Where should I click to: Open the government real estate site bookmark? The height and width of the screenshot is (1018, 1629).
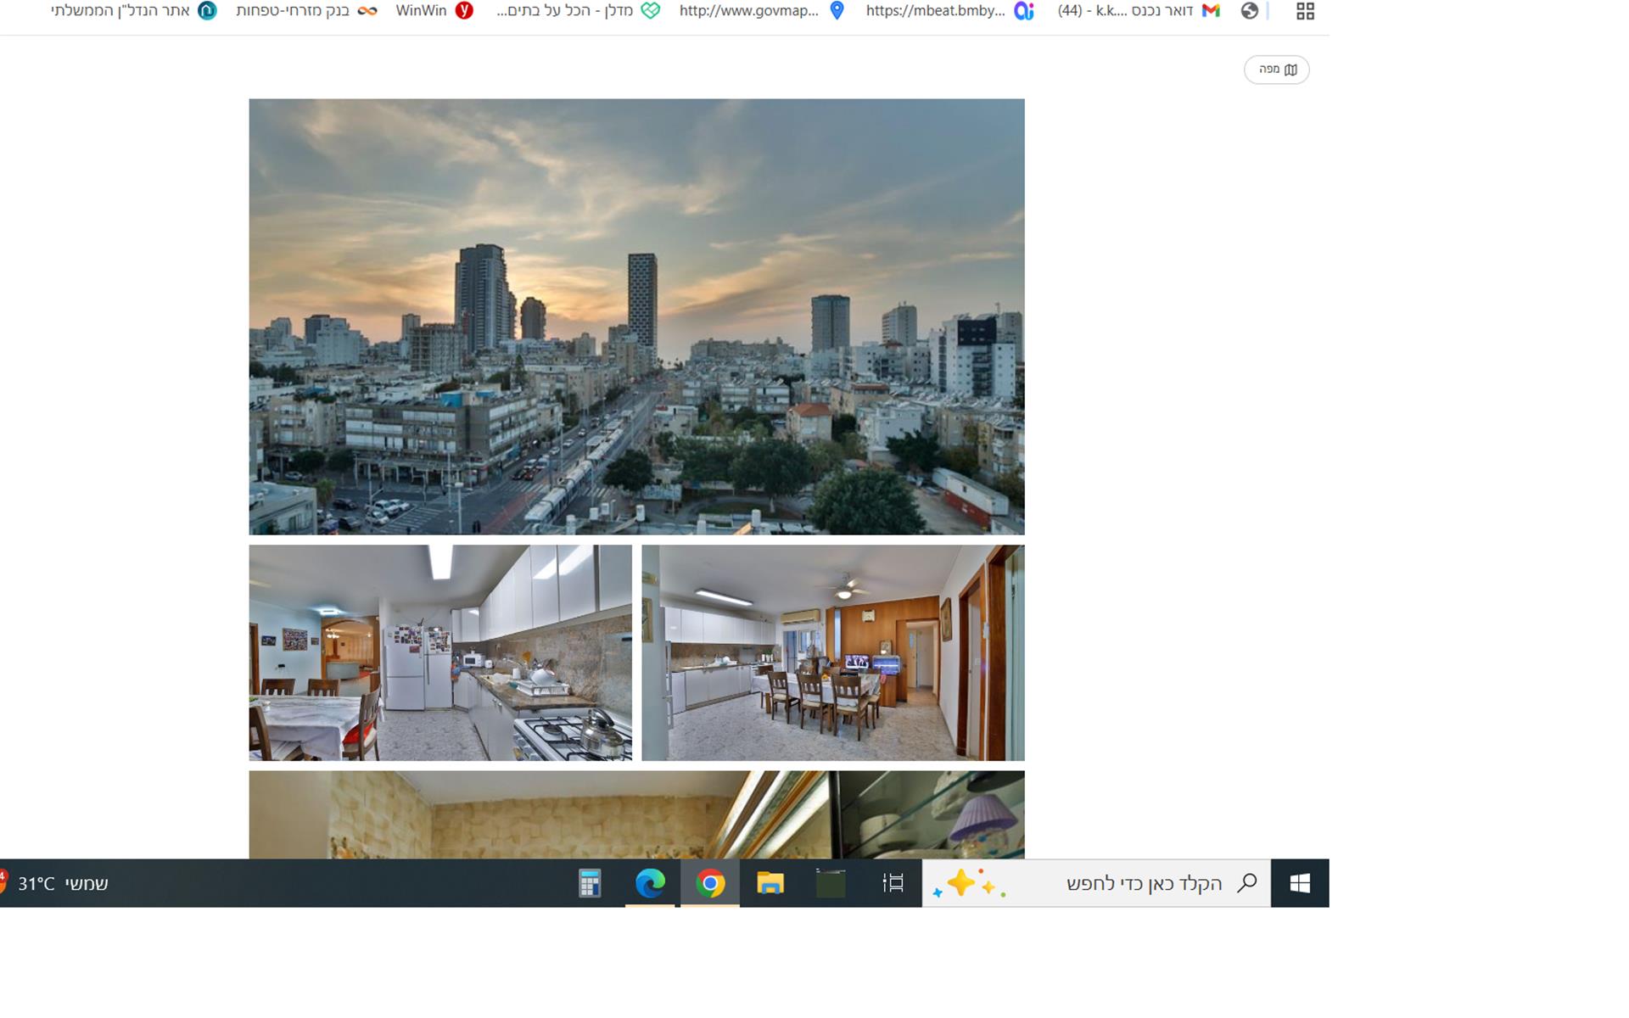coord(133,11)
